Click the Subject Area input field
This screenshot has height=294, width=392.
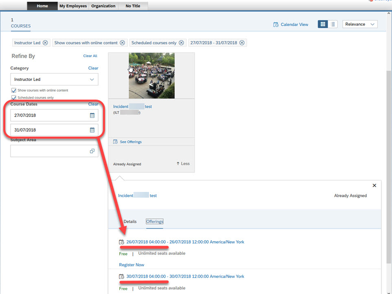click(x=54, y=151)
